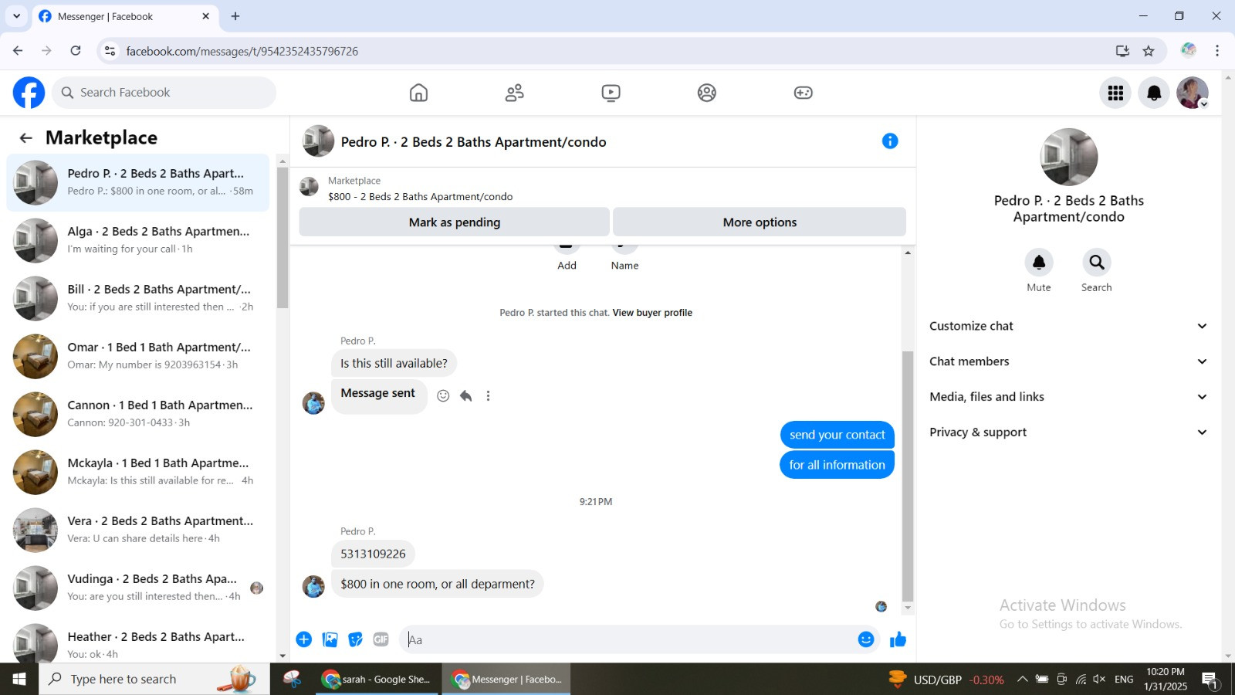Open Facebook Home via house icon
The image size is (1235, 695).
click(418, 93)
